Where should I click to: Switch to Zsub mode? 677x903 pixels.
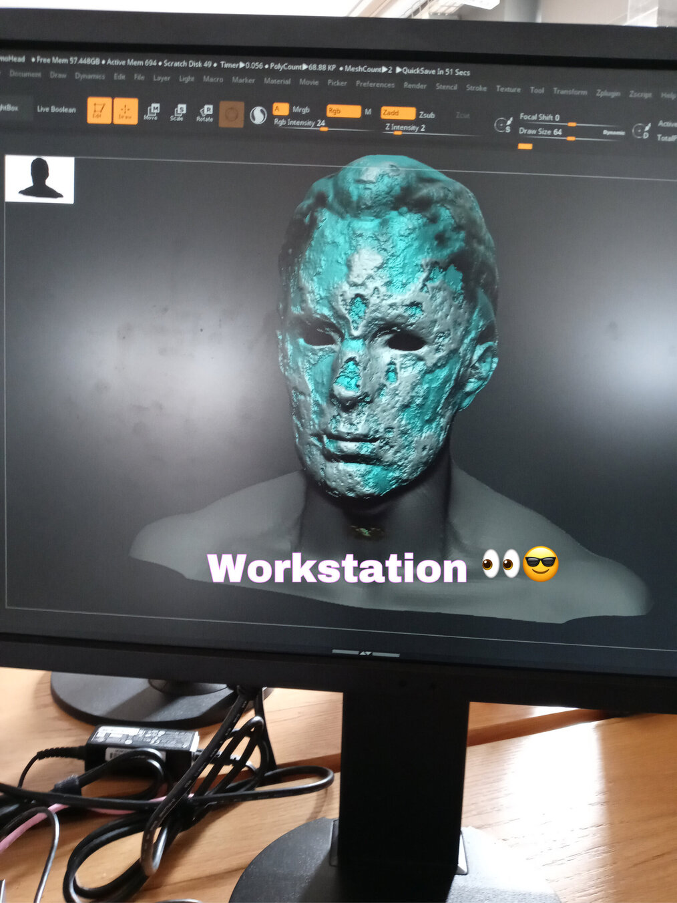tap(427, 115)
